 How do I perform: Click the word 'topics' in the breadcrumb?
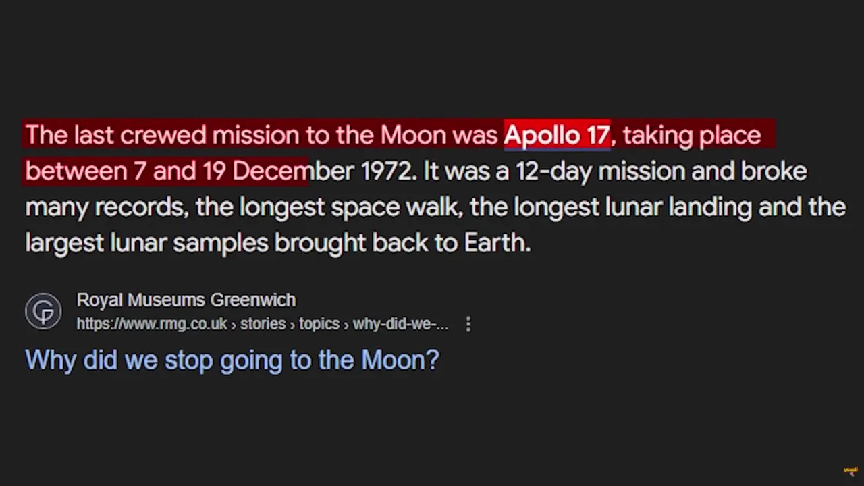[x=319, y=324]
